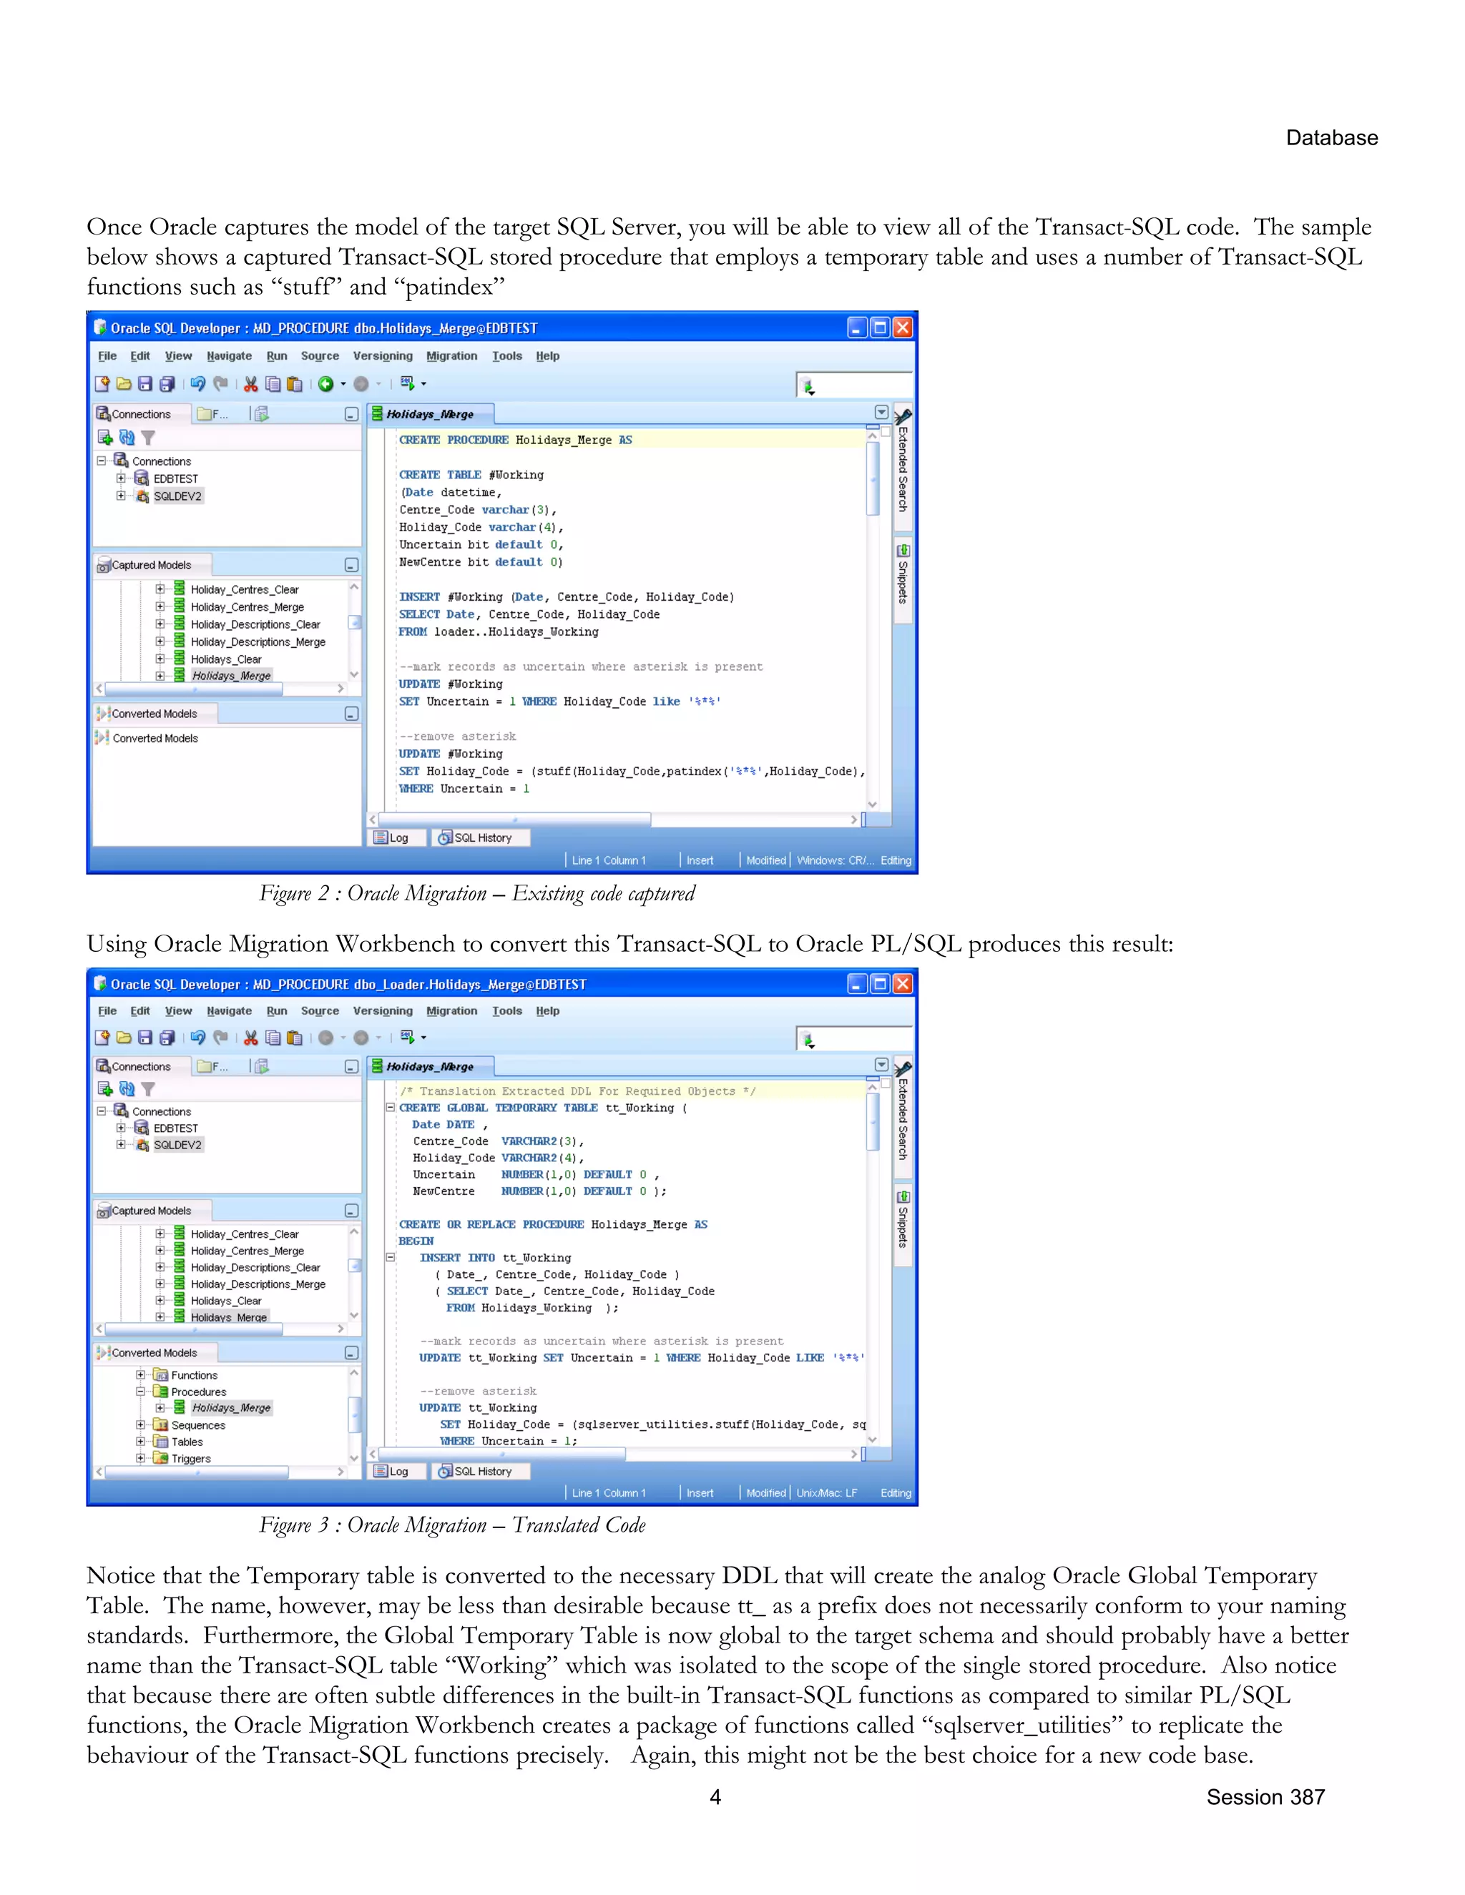The width and height of the screenshot is (1465, 1895).
Task: Click the New file icon in Figure 2 window
Action: pyautogui.click(x=102, y=383)
